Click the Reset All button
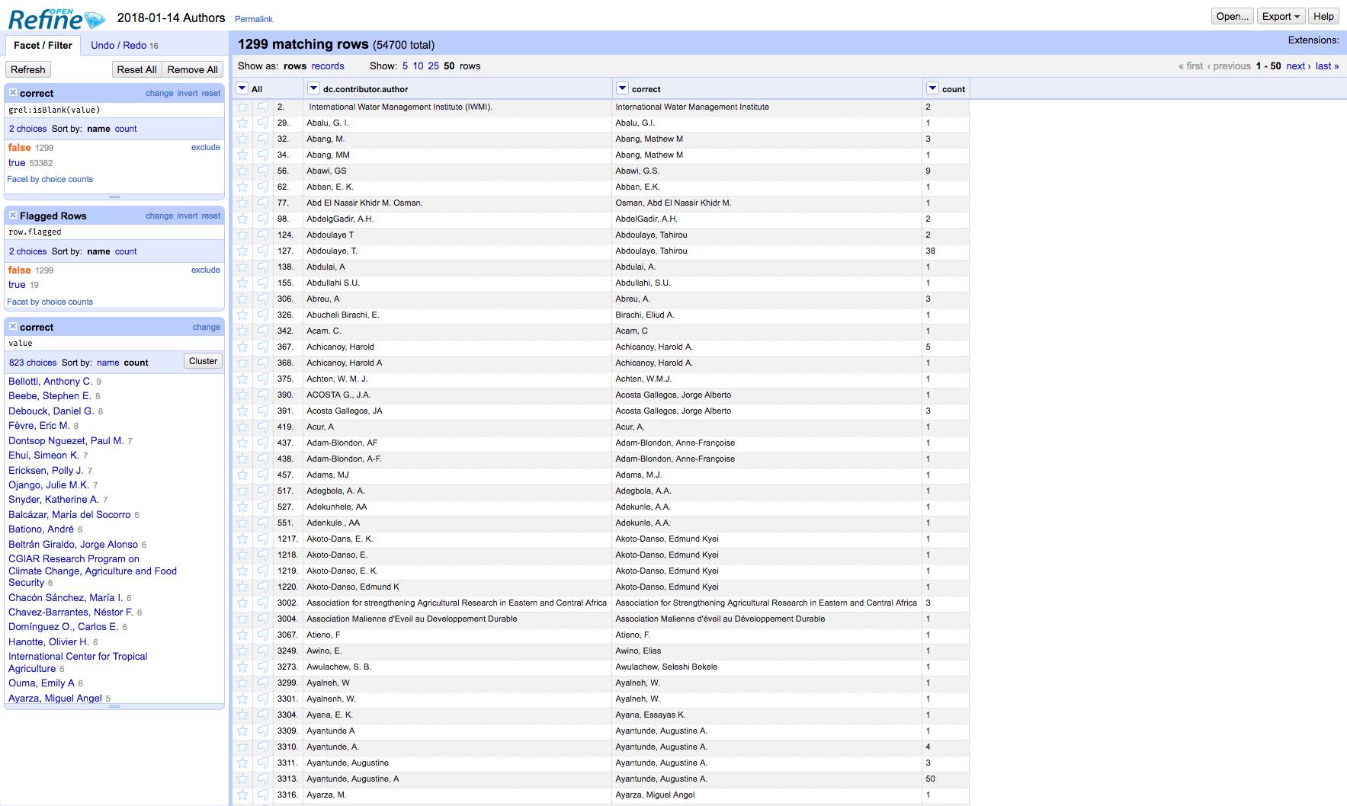This screenshot has height=806, width=1347. tap(136, 69)
